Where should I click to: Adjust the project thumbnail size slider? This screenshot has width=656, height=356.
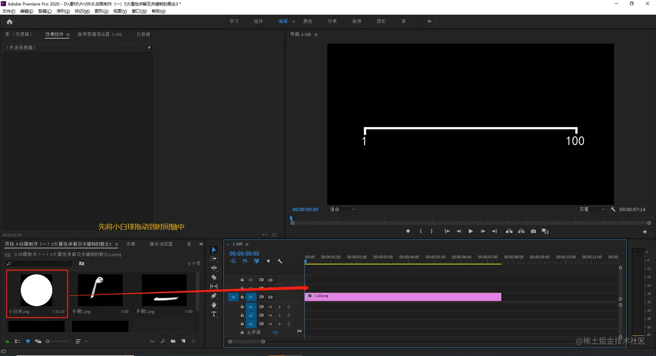(x=57, y=341)
